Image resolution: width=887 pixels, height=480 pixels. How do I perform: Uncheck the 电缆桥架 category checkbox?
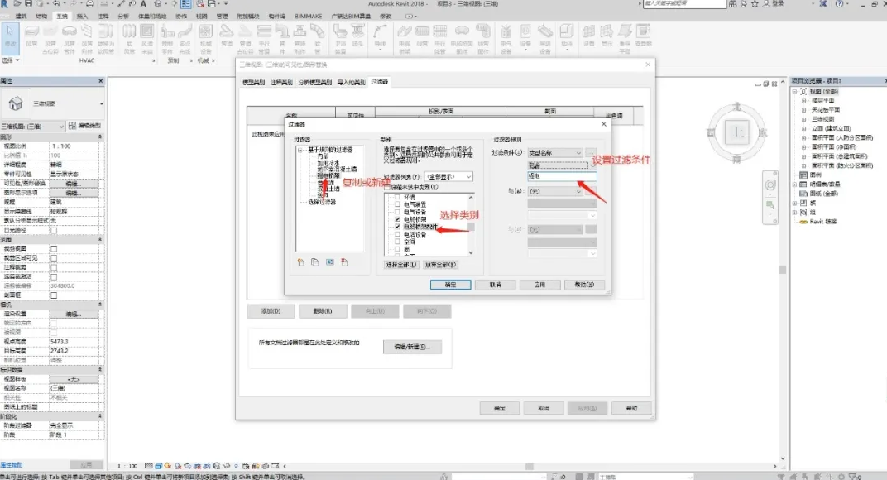click(x=398, y=219)
